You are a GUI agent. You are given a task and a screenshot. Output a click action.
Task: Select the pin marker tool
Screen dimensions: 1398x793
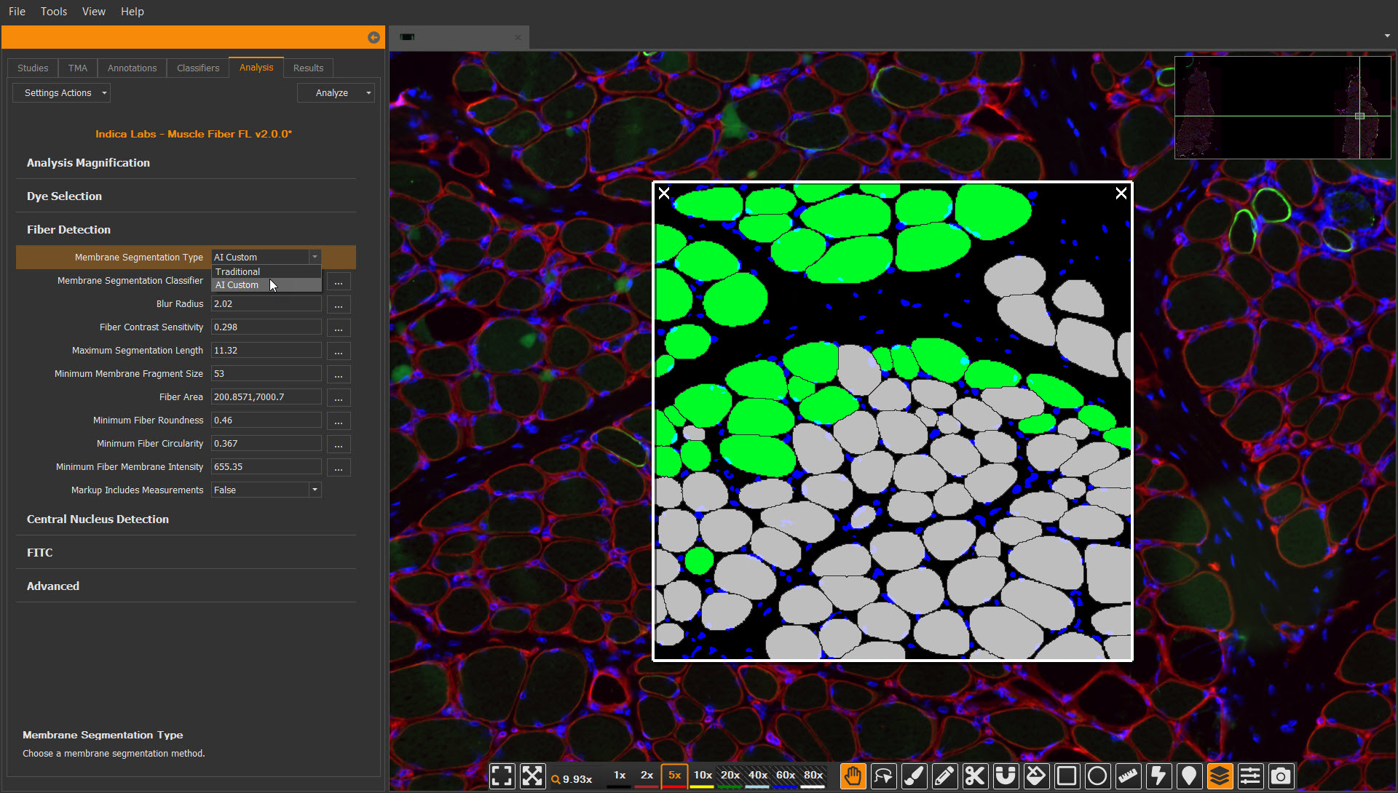[x=1189, y=776]
